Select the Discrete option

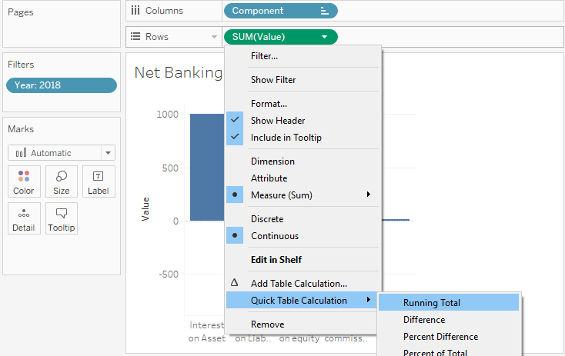click(x=267, y=219)
